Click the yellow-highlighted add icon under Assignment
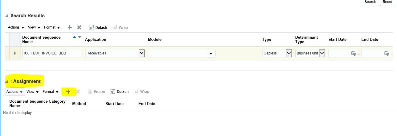The image size is (397, 136). point(68,92)
